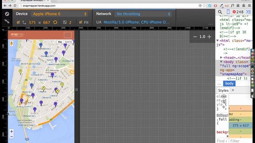Select the body element row in DOM tree
This screenshot has height=143, width=255.
[233, 68]
